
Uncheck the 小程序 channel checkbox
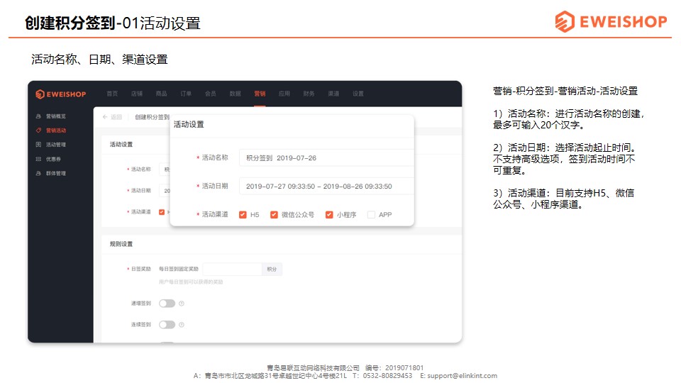pos(329,214)
